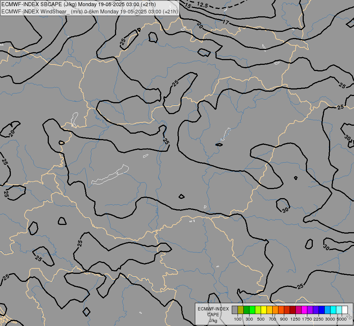
Task: Click the legend title ECMWF-INDEX CAPE
Action: tap(213, 312)
